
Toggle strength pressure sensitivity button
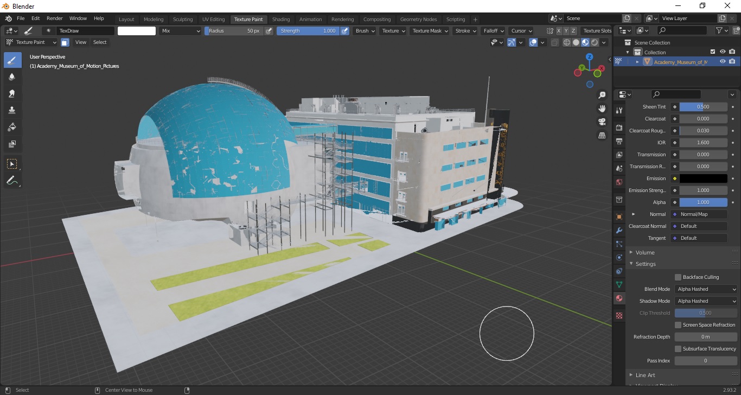click(x=345, y=31)
